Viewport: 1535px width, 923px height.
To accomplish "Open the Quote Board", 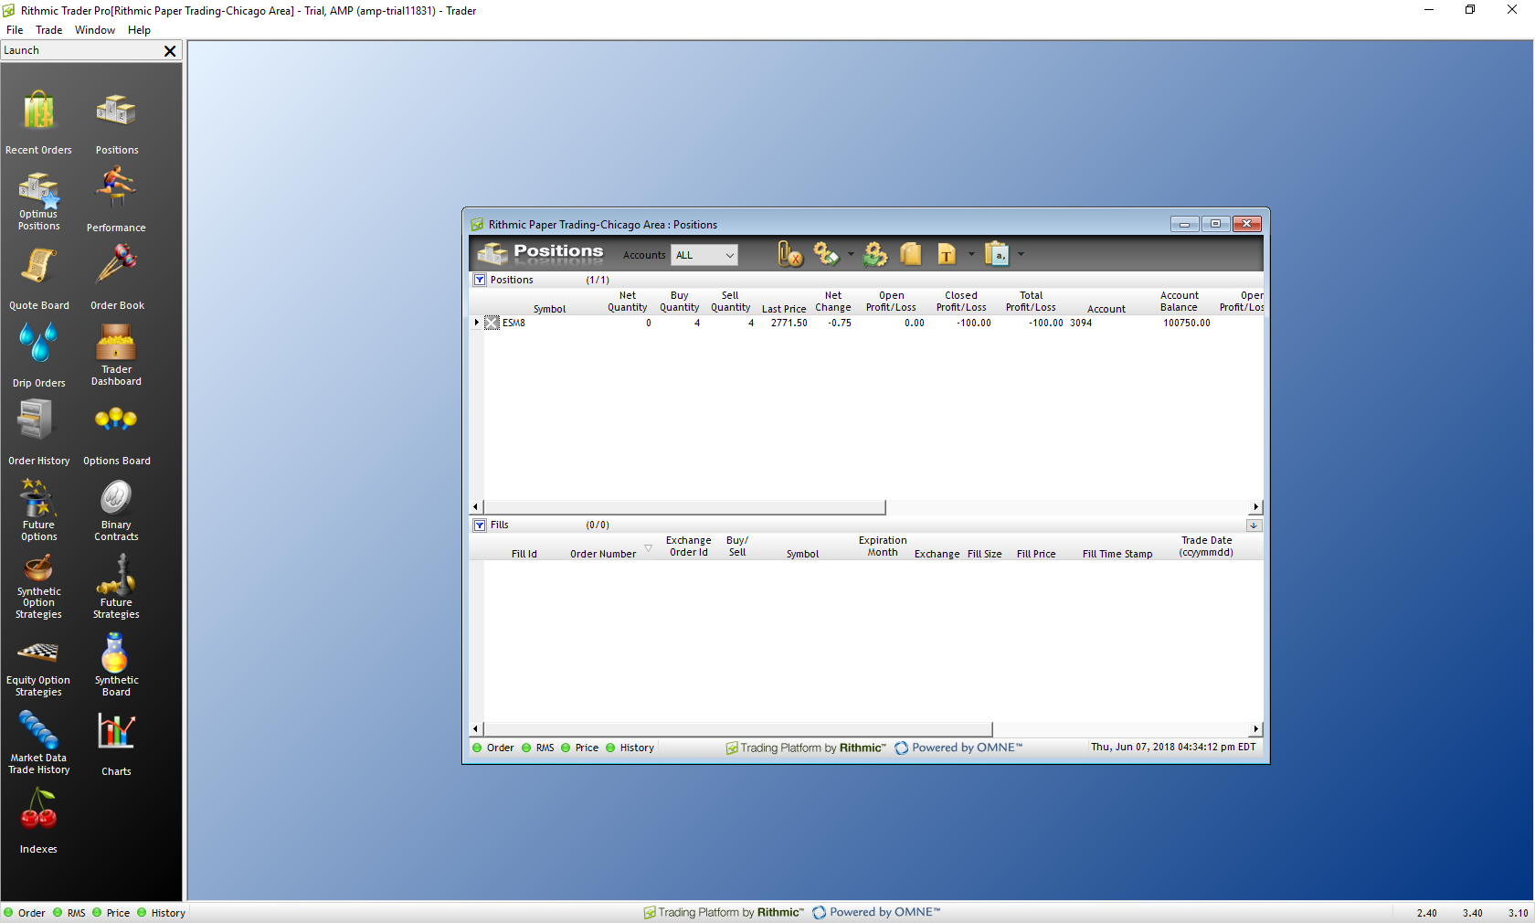I will tap(38, 278).
